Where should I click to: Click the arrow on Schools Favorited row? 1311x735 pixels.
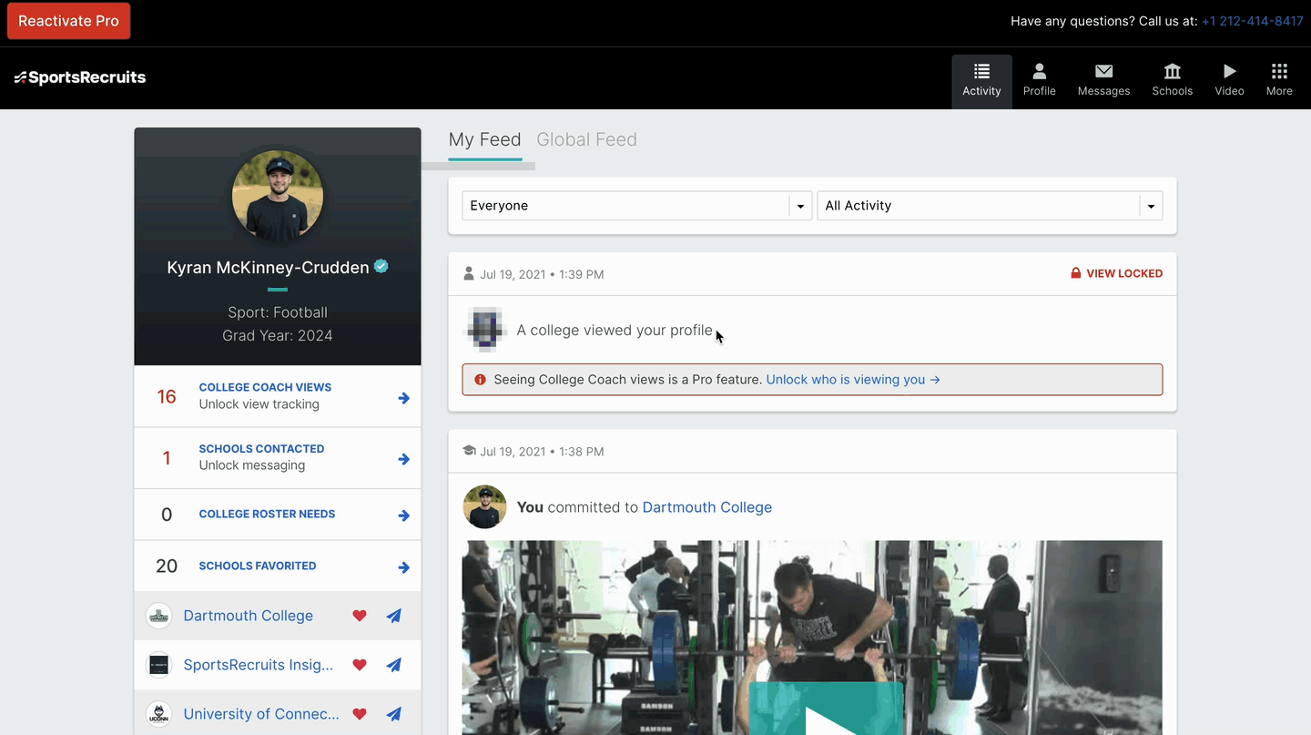[403, 567]
